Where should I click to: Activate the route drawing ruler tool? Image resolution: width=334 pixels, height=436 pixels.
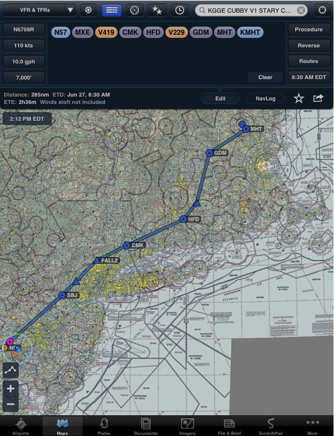[x=11, y=370]
